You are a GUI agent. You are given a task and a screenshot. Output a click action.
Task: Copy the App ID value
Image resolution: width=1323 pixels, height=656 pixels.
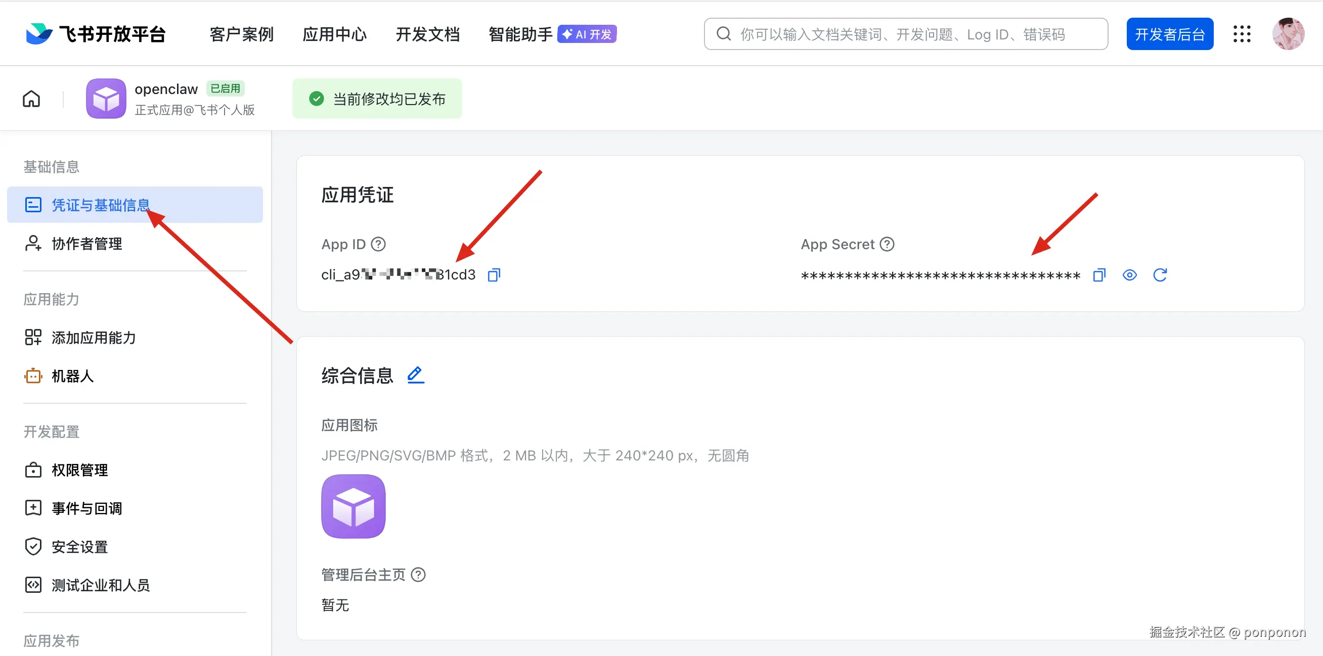coord(494,275)
